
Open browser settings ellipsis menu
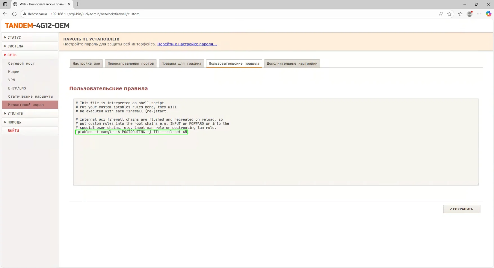point(479,14)
